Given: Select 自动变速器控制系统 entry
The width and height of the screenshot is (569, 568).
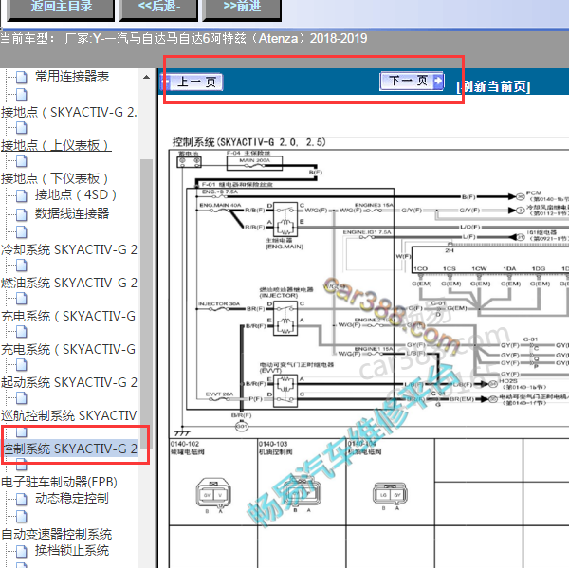Looking at the screenshot, I should click(x=57, y=534).
